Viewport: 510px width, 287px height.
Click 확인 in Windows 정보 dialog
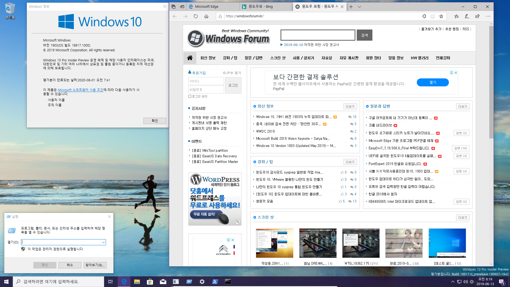click(x=155, y=121)
